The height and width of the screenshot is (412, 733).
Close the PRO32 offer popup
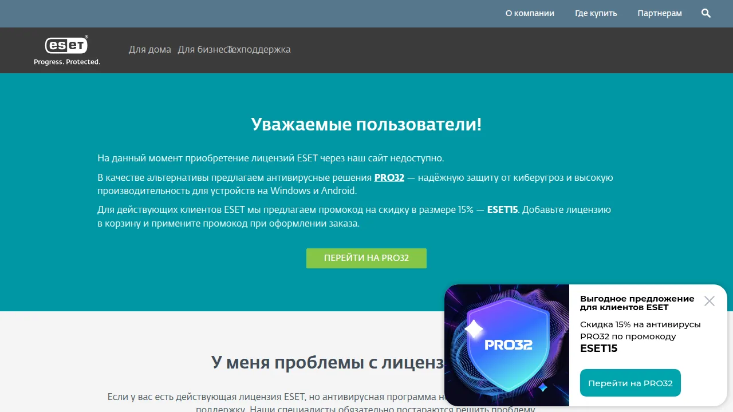(710, 301)
